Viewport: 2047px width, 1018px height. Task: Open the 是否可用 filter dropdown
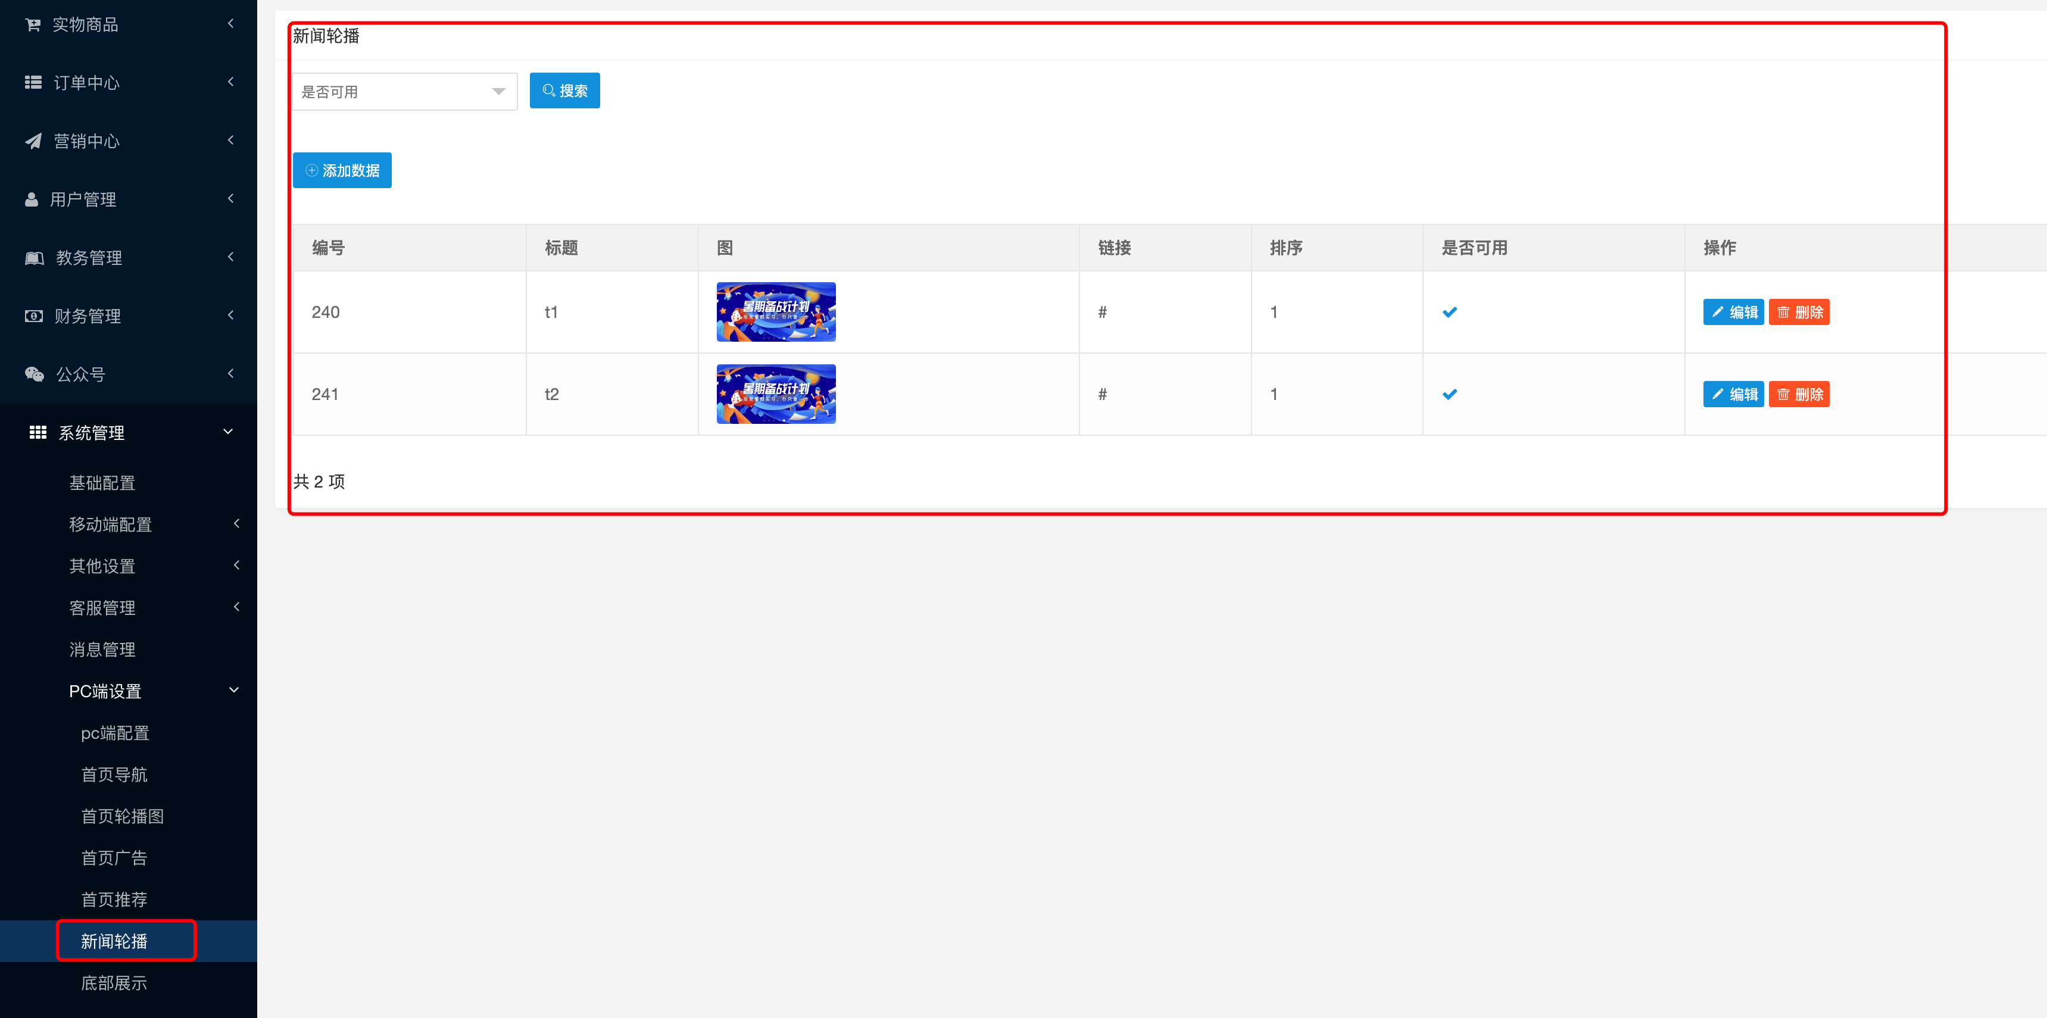404,92
